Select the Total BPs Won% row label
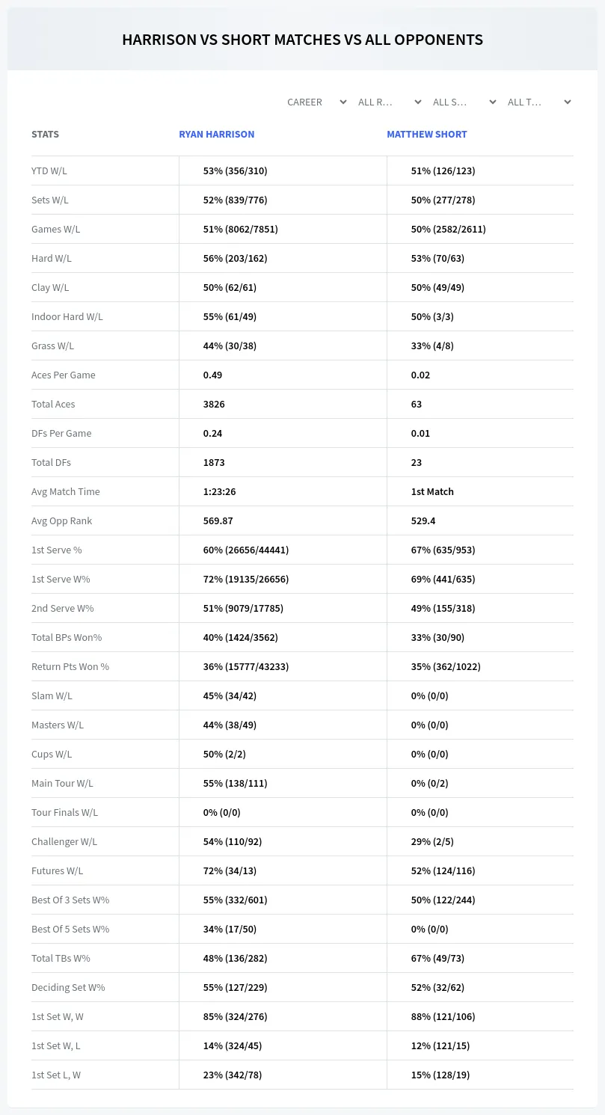 [x=67, y=637]
